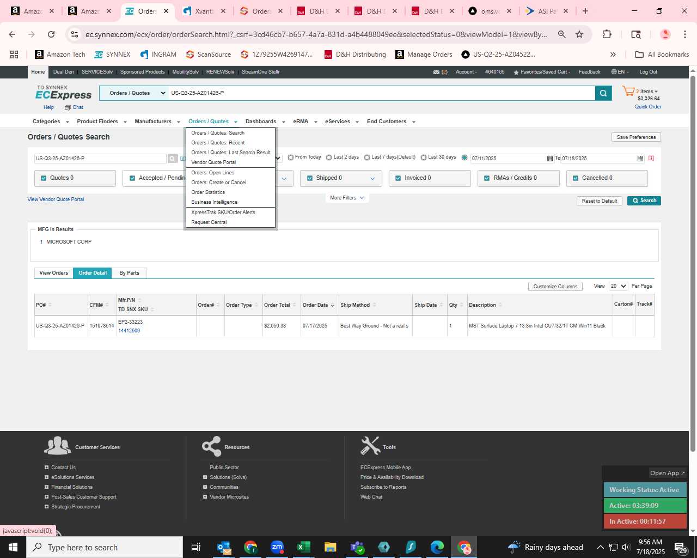Toggle the Shipped 0 checkbox
This screenshot has height=558, width=697.
310,178
